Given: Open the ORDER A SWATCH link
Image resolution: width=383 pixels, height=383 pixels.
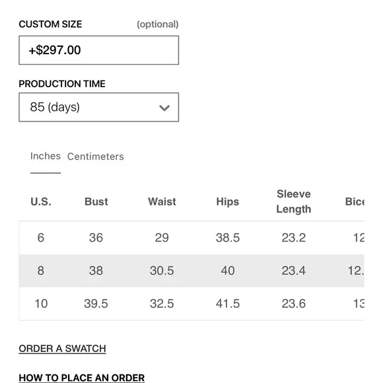Looking at the screenshot, I should tap(62, 349).
